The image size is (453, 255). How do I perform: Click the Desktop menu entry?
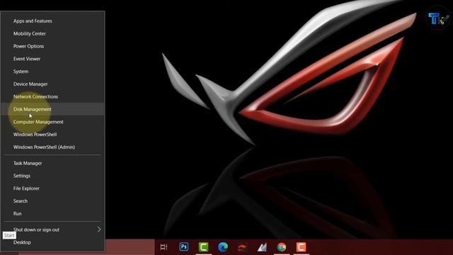[x=52, y=242]
